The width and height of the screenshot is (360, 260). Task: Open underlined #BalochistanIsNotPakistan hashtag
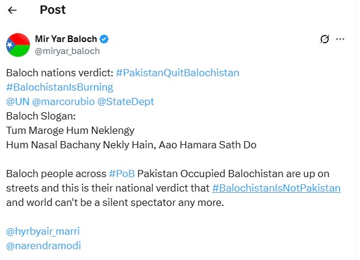[276, 188]
